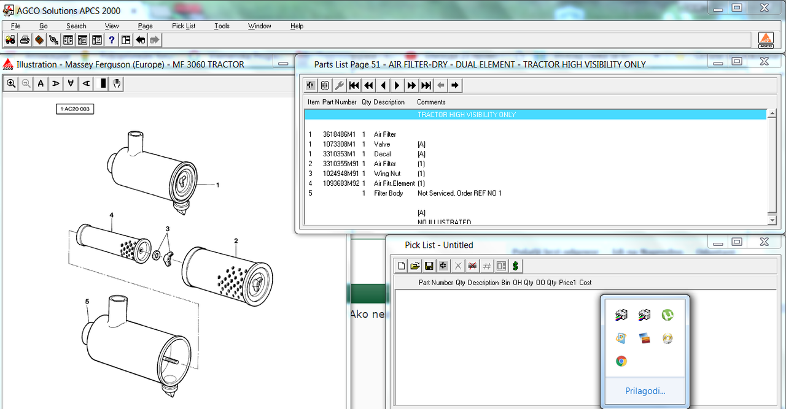Open the Pick List menu

coord(184,26)
